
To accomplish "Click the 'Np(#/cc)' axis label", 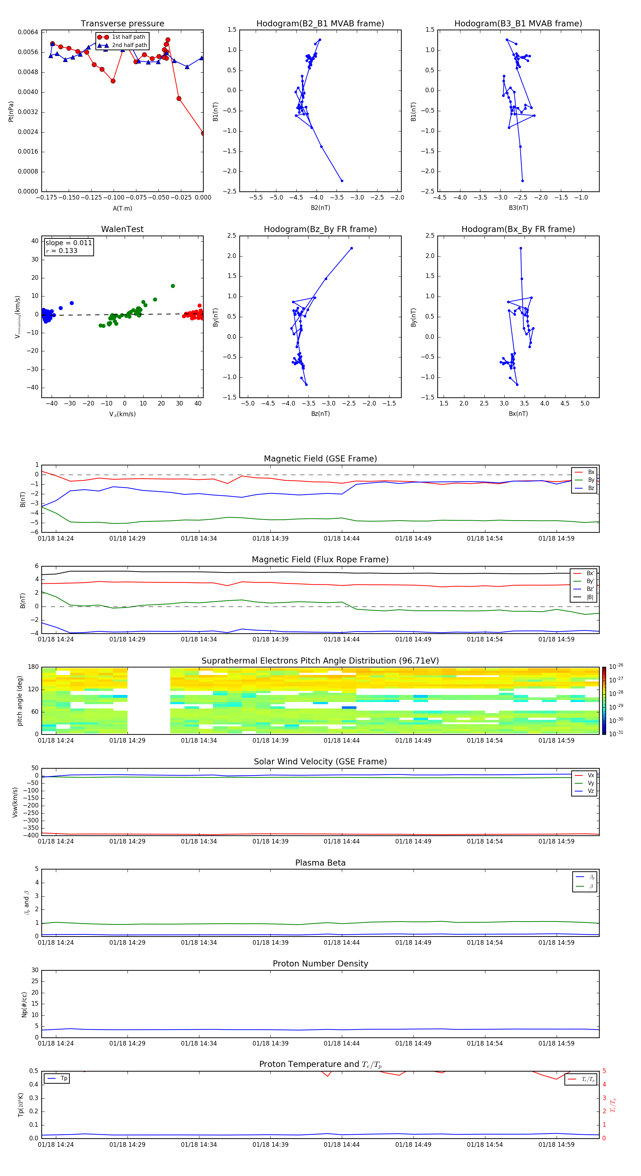I will pyautogui.click(x=24, y=1004).
